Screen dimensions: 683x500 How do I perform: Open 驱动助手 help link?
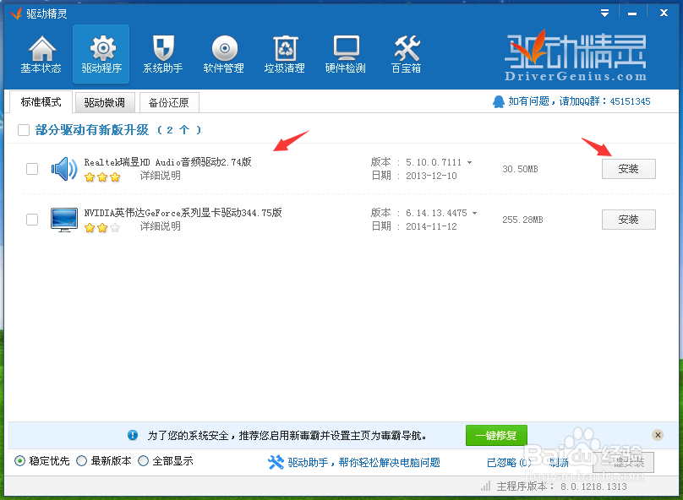click(363, 462)
